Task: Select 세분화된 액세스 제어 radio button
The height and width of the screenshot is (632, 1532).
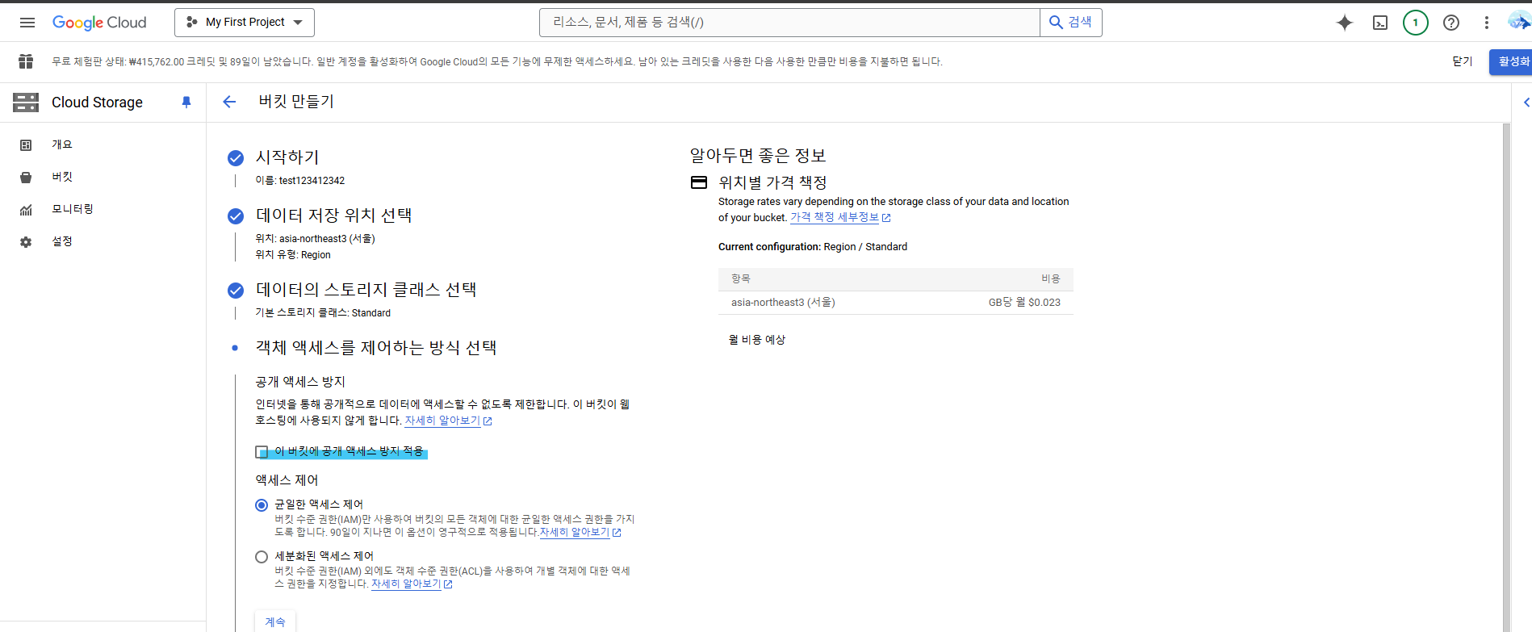Action: (x=262, y=557)
